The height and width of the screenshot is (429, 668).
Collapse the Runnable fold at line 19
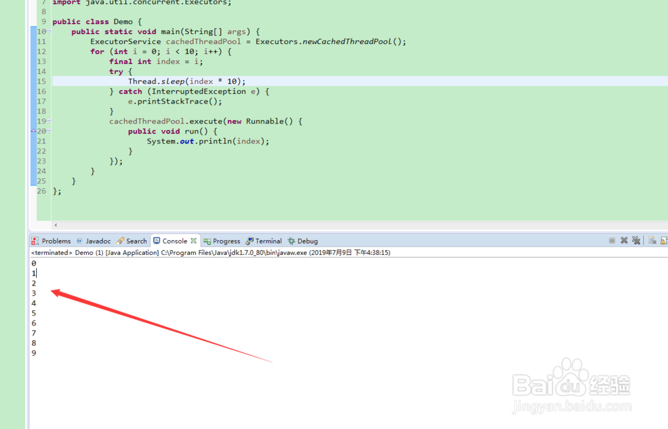(x=49, y=121)
